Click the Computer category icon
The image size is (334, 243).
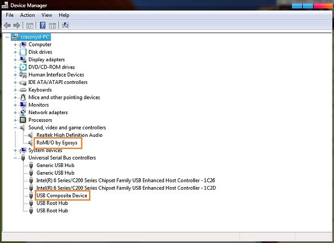pos(23,45)
